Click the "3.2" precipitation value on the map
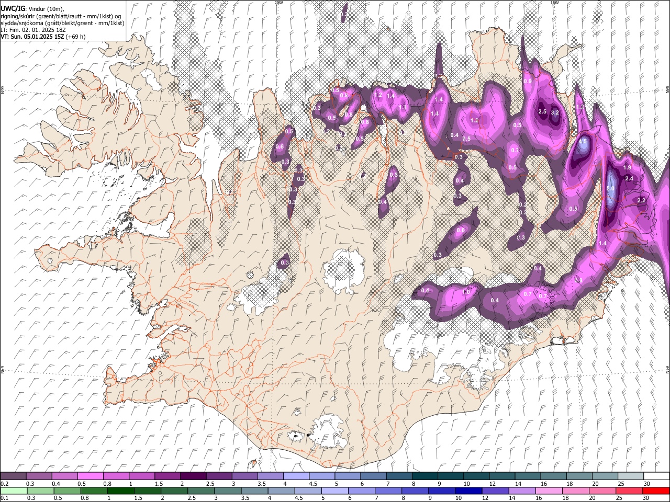The height and width of the screenshot is (502, 670). [555, 112]
